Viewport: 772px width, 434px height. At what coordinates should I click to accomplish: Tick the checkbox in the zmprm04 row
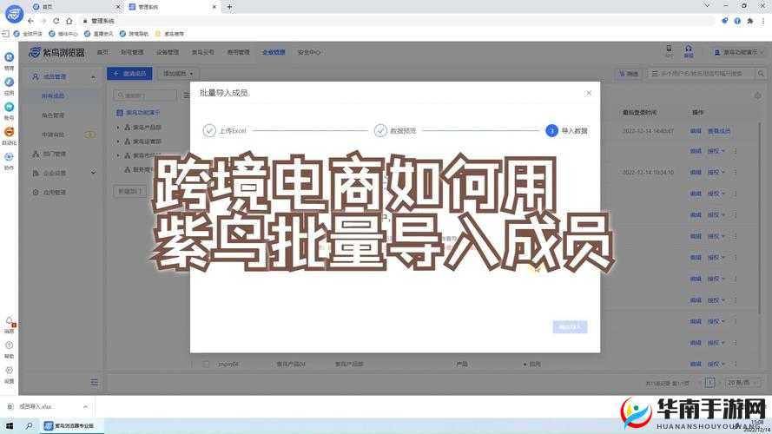point(206,365)
